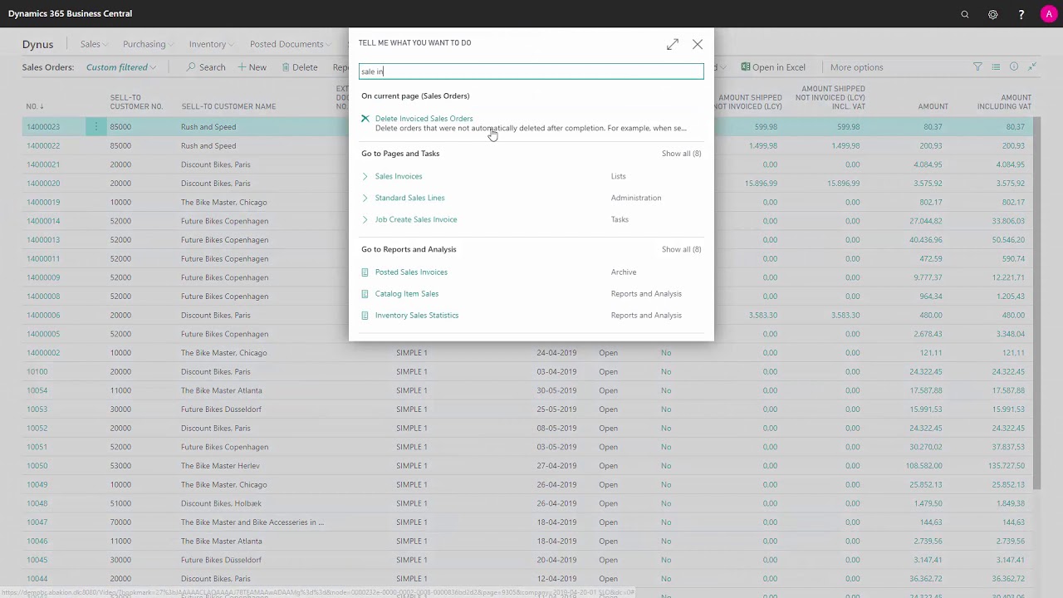
Task: Click the collapse page arrows icon
Action: [1032, 66]
